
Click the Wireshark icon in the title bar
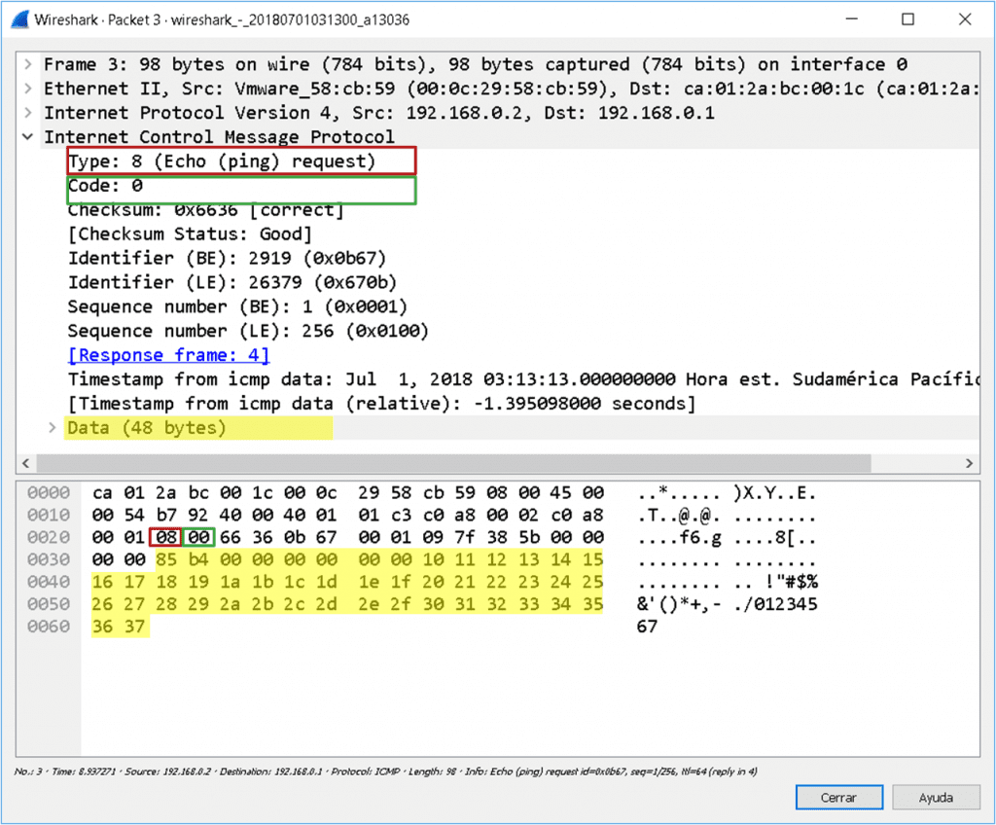19,18
